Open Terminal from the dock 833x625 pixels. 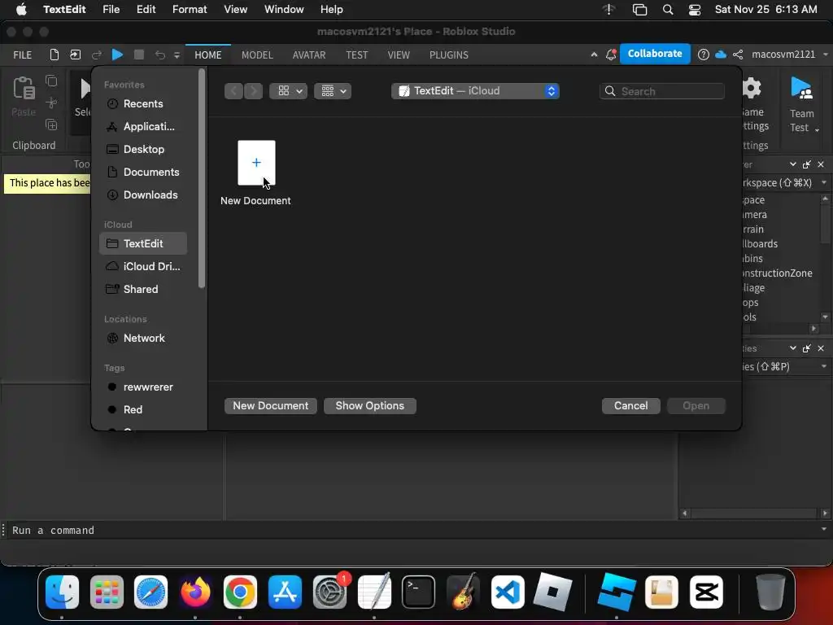[419, 592]
